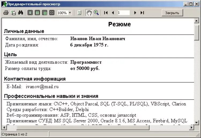Click the window title bar app icon
201x138 pixels.
tap(4, 4)
